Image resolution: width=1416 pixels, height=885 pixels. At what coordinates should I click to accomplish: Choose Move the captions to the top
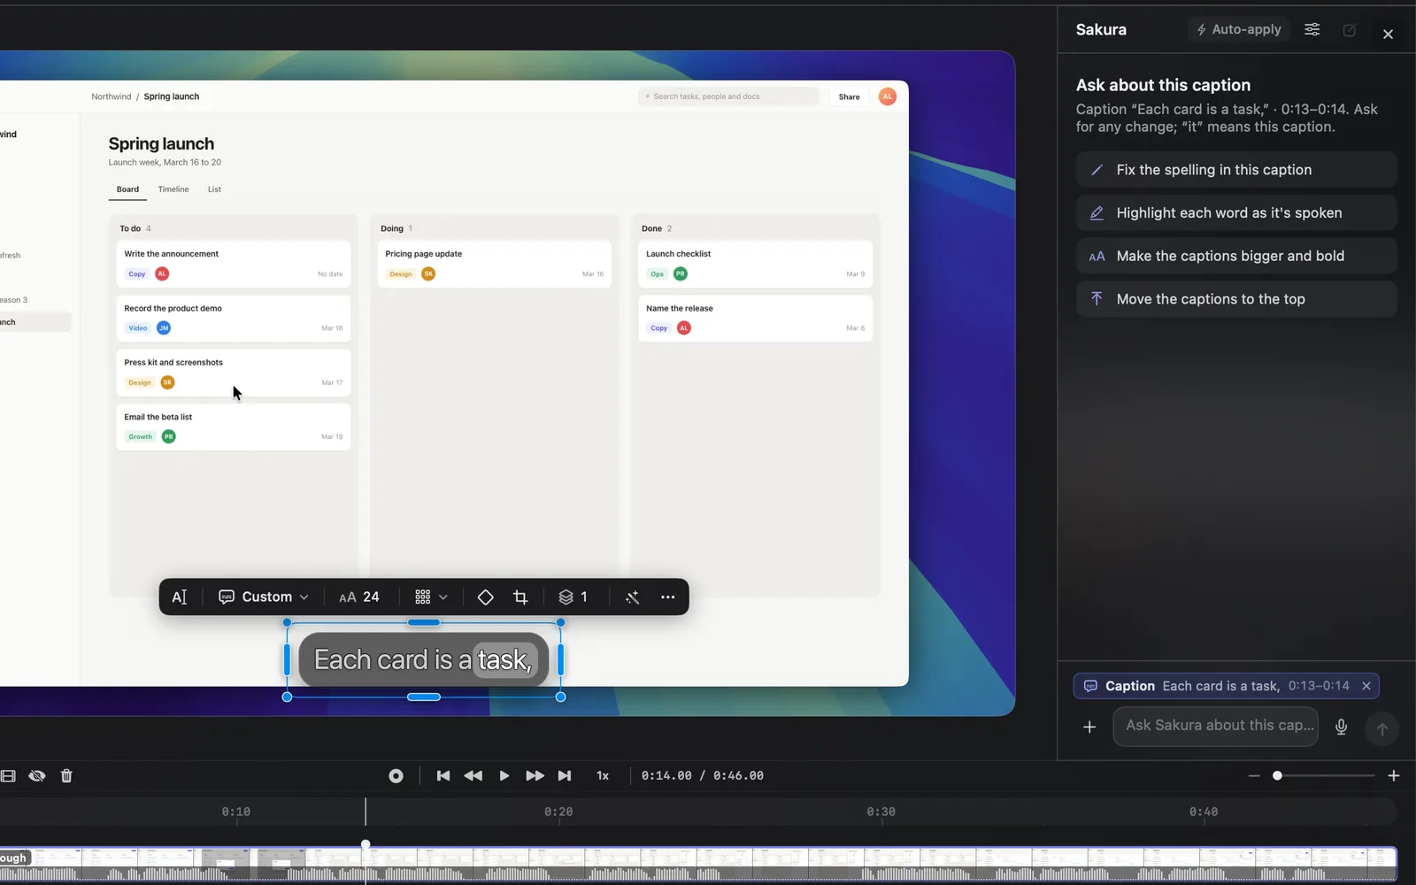pyautogui.click(x=1236, y=299)
